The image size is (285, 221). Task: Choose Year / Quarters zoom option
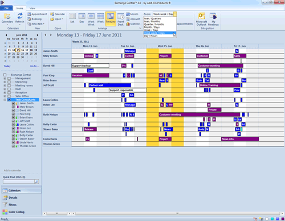[160, 19]
